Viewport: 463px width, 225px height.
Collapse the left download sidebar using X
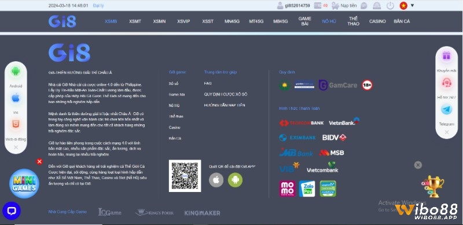16,147
